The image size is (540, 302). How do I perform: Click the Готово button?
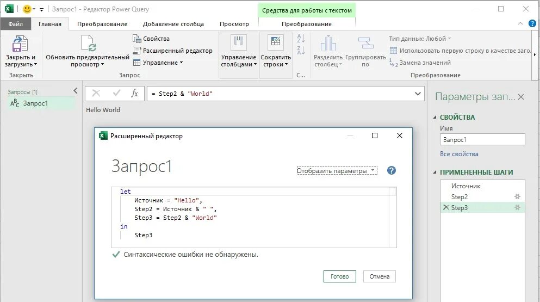pyautogui.click(x=339, y=276)
